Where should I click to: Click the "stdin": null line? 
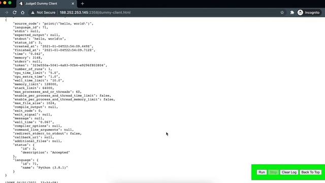coord(27,31)
